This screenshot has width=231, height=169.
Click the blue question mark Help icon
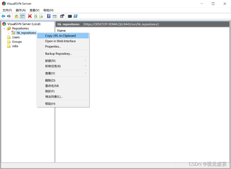point(49,16)
